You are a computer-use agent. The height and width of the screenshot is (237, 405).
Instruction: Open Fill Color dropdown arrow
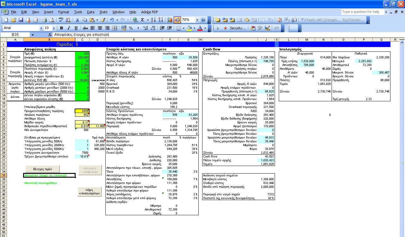(194, 28)
